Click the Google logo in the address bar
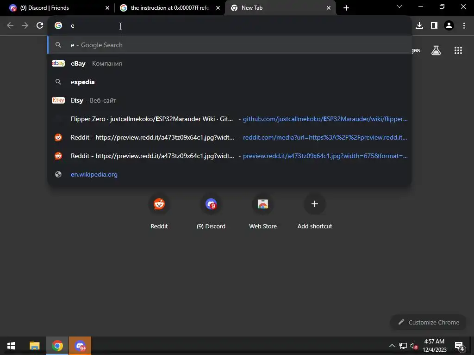Viewport: 474px width, 355px height. coord(58,26)
